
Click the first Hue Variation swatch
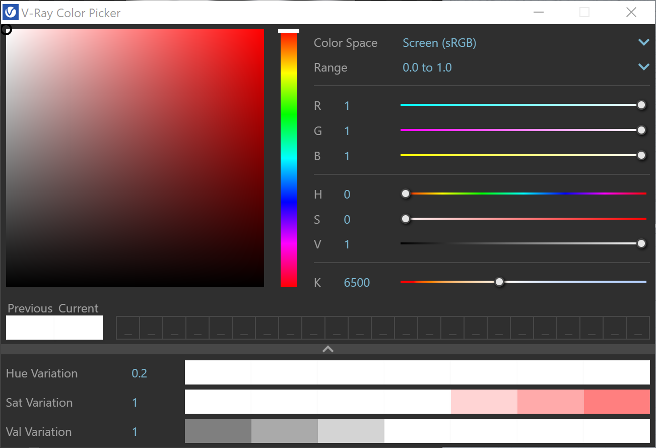[218, 372]
